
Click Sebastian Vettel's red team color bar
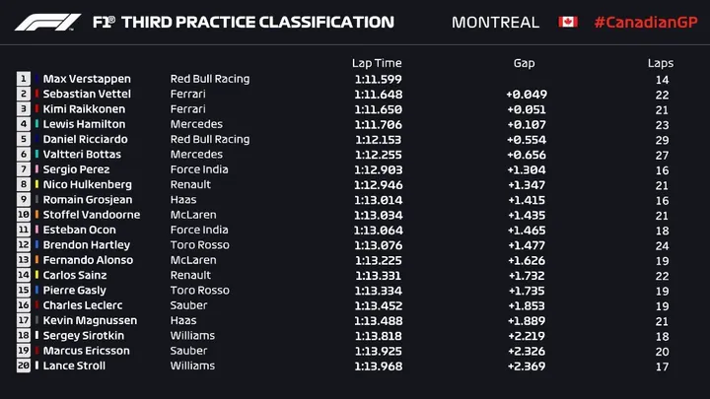point(36,94)
